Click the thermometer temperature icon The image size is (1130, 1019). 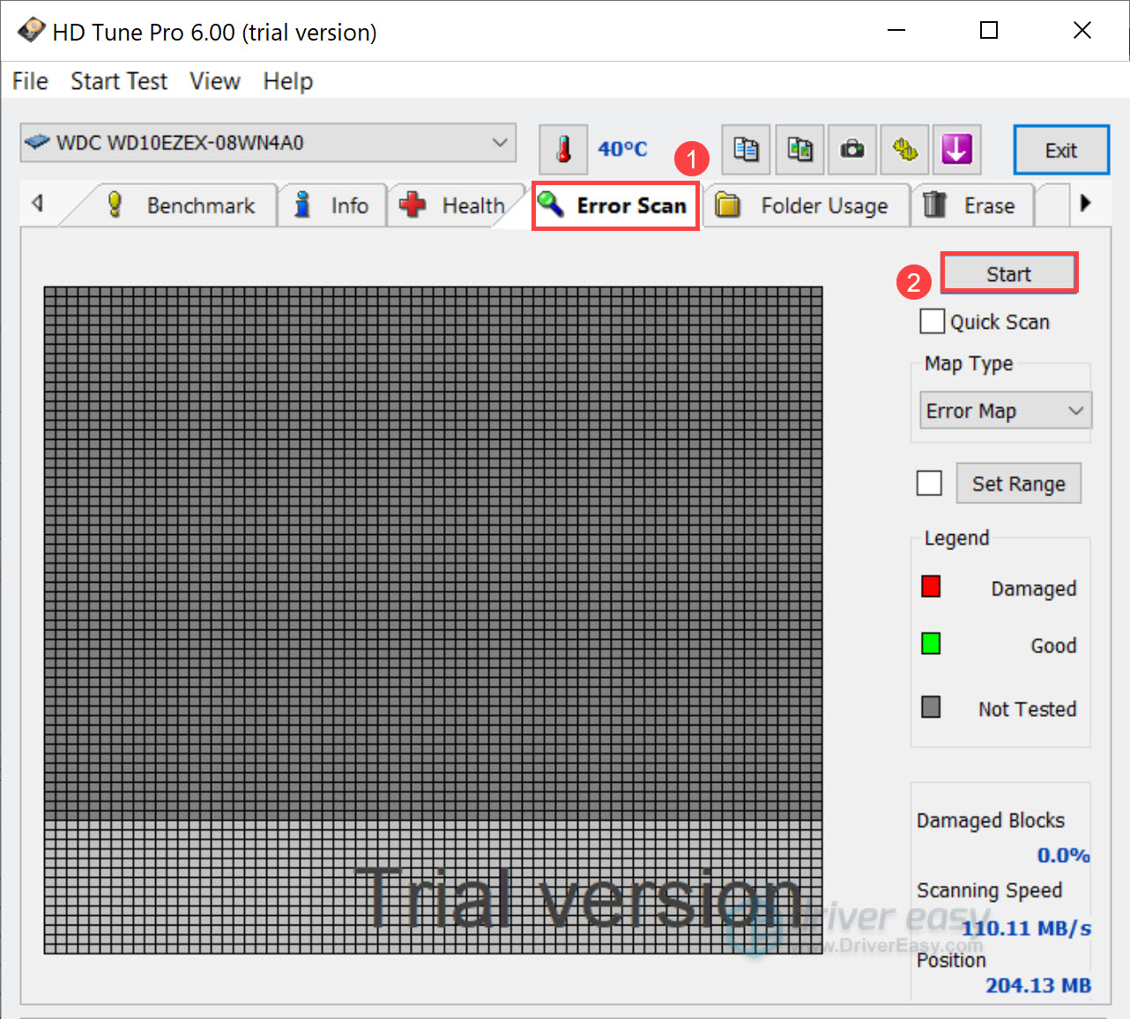pos(564,149)
